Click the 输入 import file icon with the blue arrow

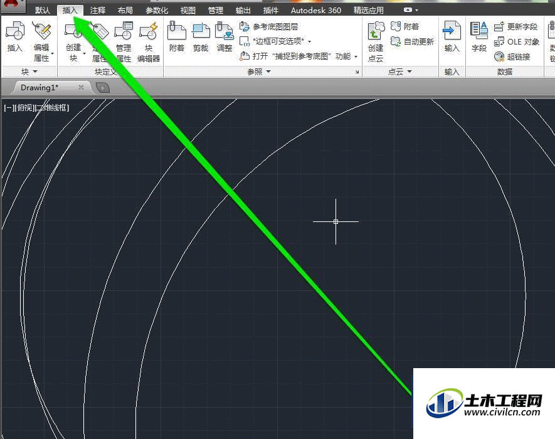[452, 31]
